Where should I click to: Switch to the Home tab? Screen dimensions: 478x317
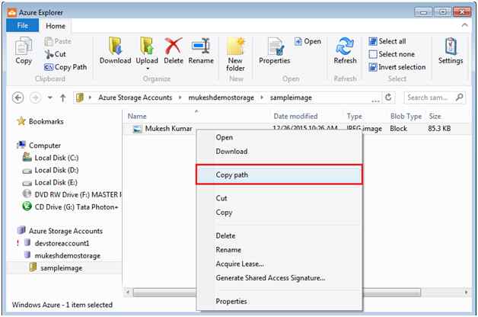(x=56, y=26)
